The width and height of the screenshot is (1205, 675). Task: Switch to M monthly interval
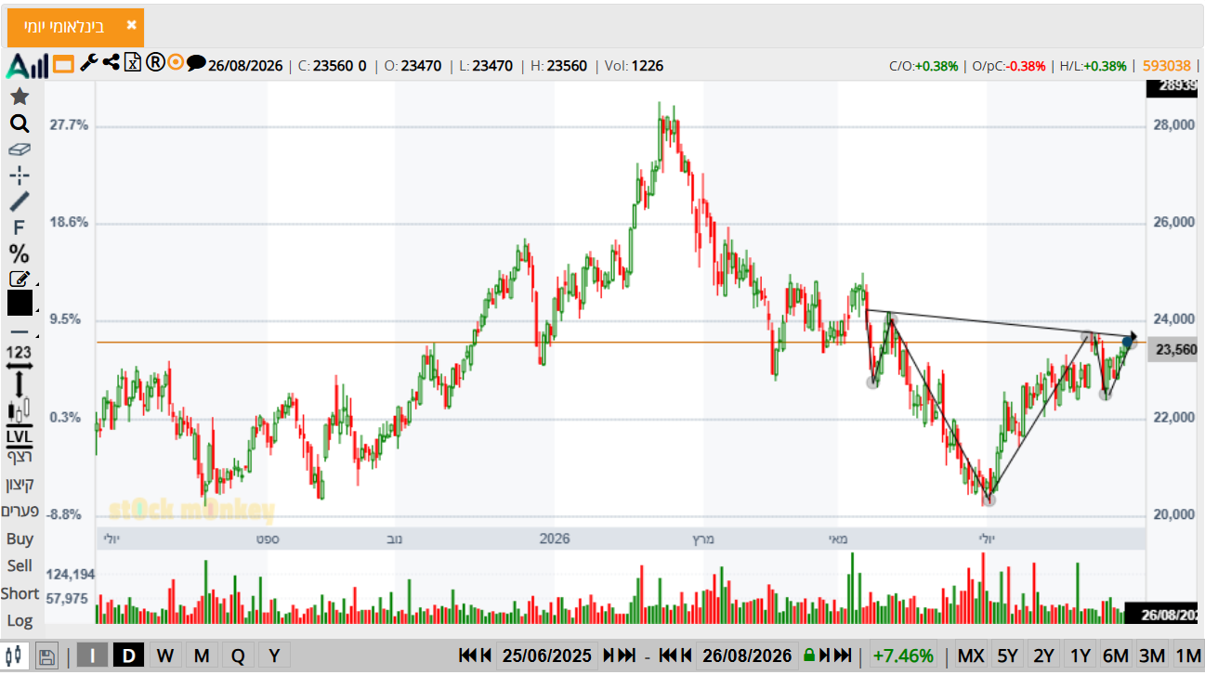(x=202, y=656)
